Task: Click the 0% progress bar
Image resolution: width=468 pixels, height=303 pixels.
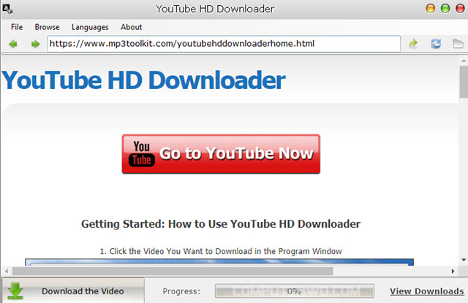Action: (294, 291)
